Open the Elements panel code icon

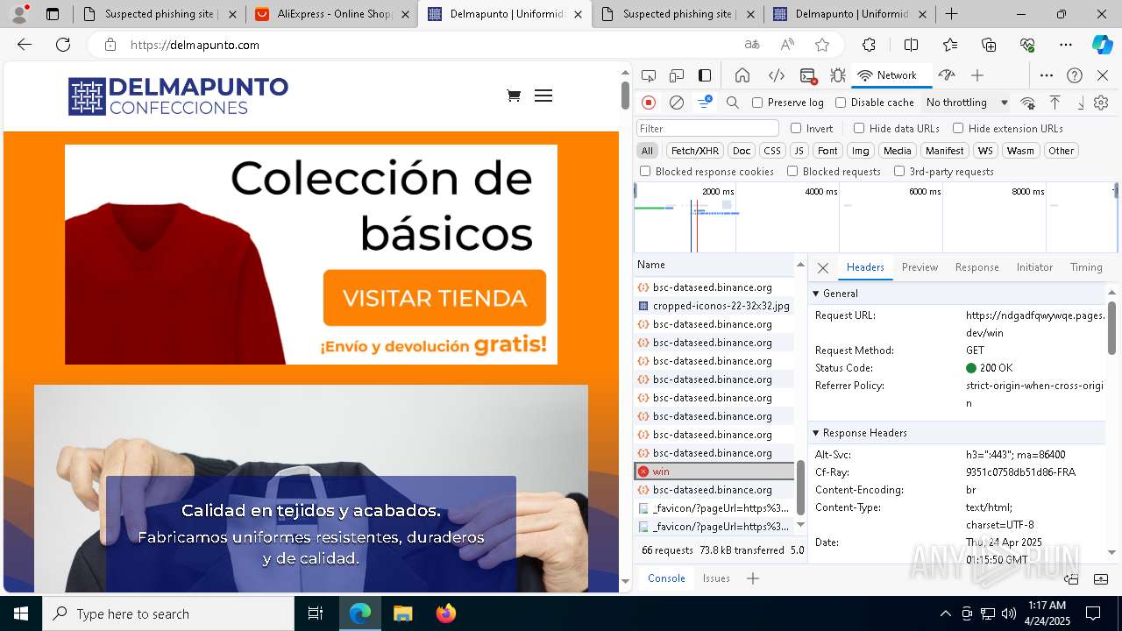[x=776, y=75]
